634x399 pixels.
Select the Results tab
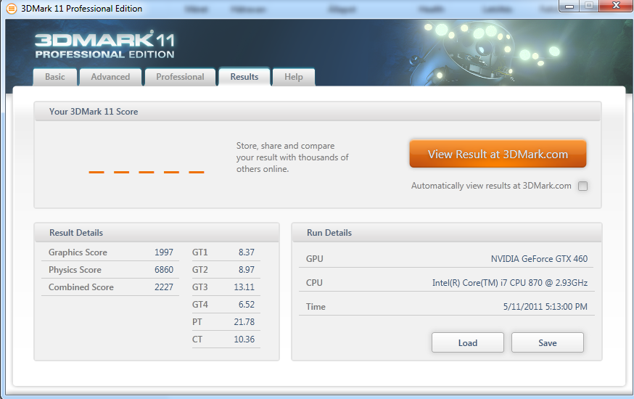[244, 77]
